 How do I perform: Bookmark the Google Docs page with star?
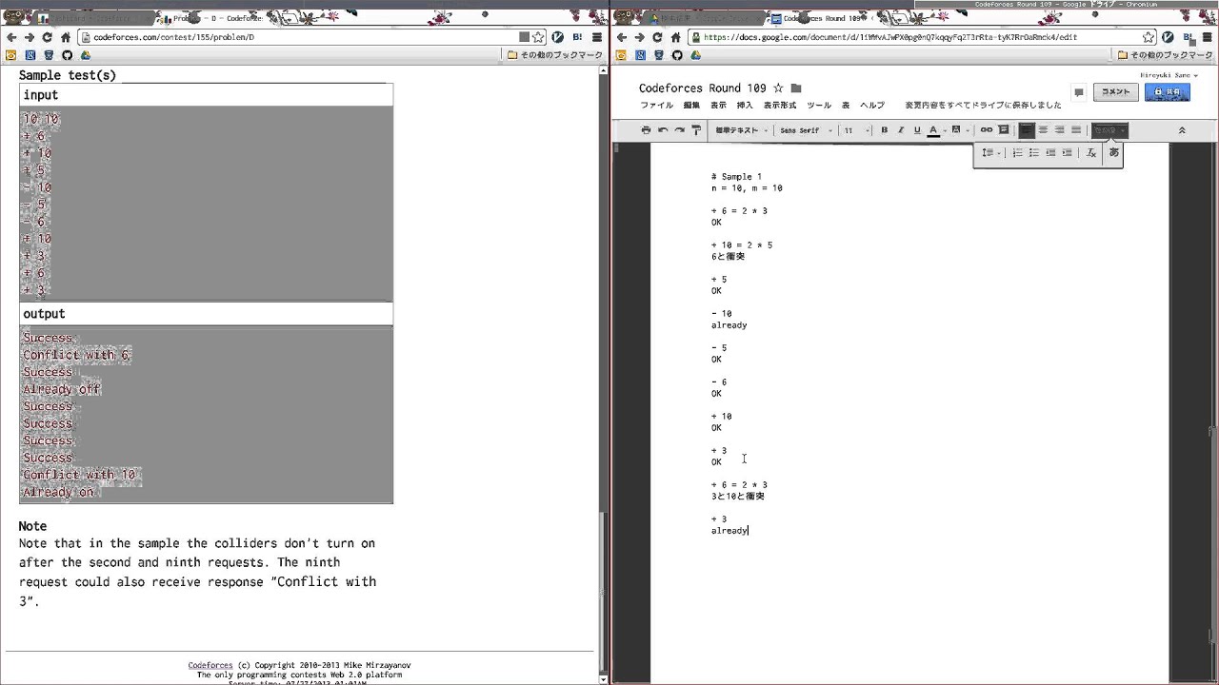[x=1149, y=37]
